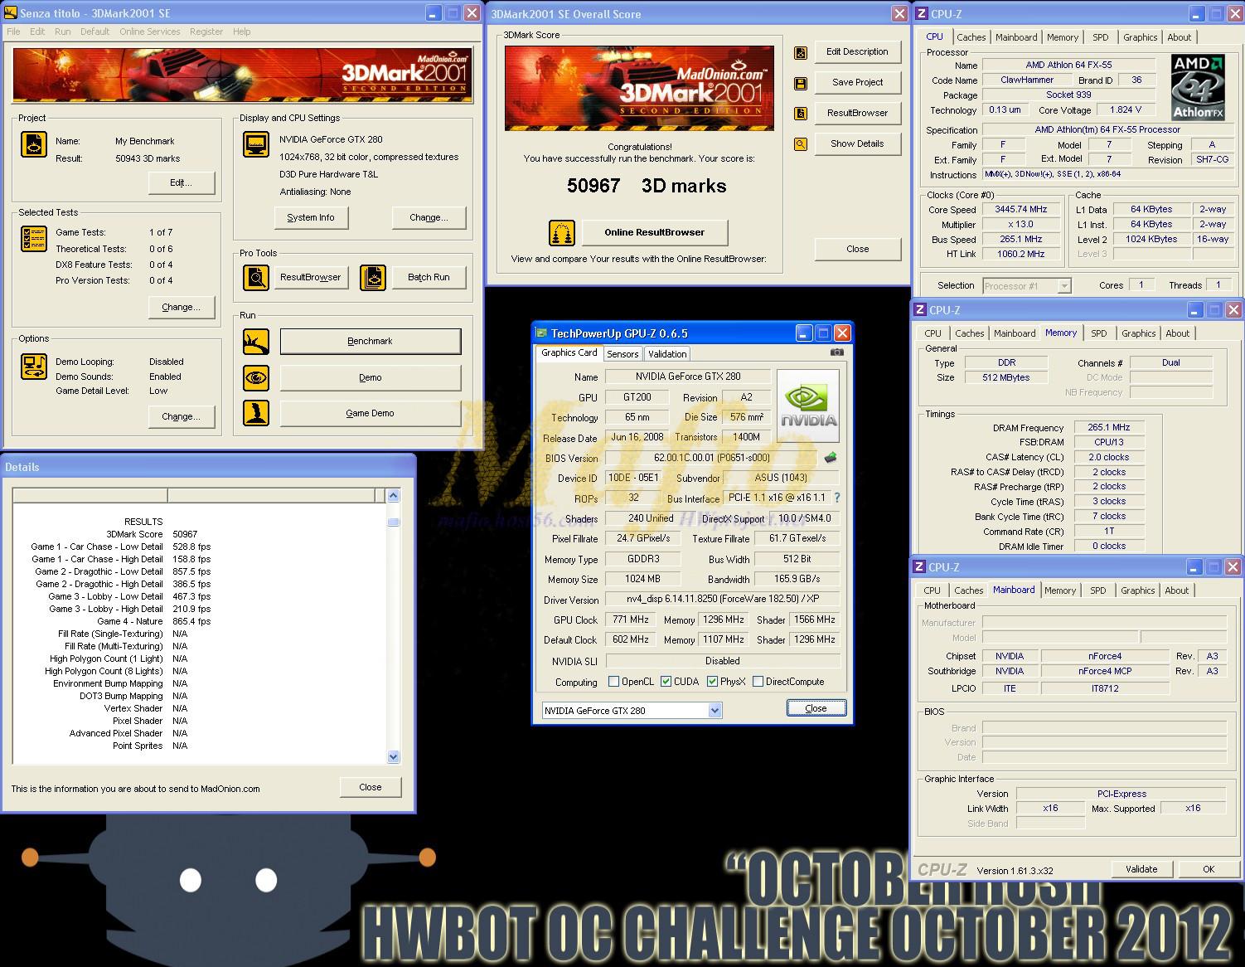This screenshot has width=1245, height=967.
Task: Click the Validate button in CPU-Z
Action: (1141, 869)
